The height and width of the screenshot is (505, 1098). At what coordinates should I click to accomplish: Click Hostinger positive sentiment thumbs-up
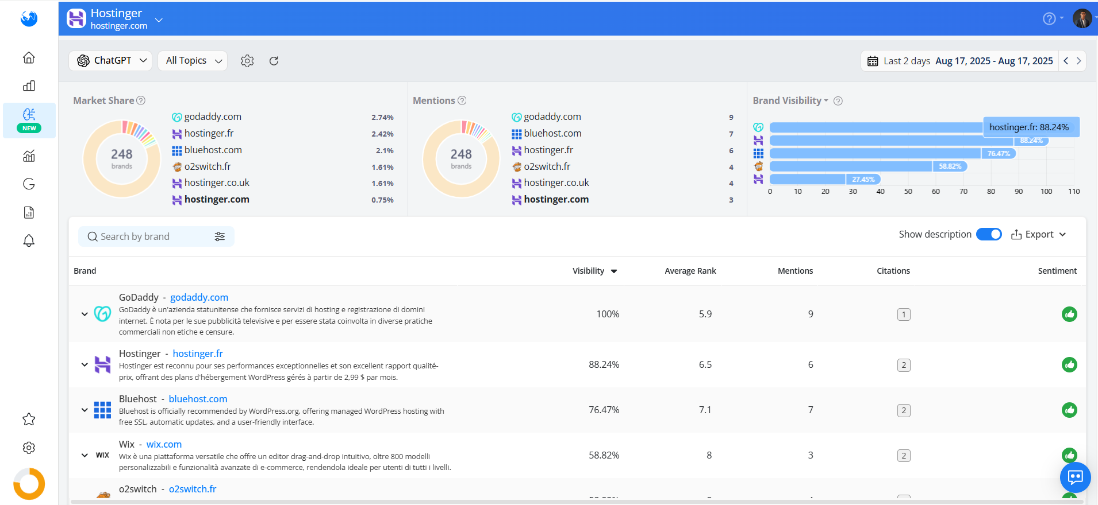pos(1069,364)
